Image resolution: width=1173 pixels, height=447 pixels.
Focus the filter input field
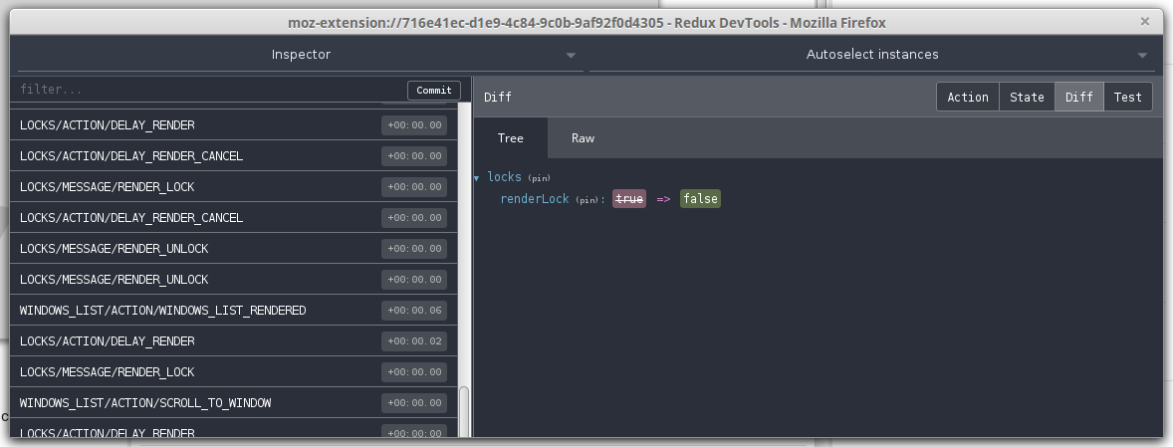(x=209, y=90)
